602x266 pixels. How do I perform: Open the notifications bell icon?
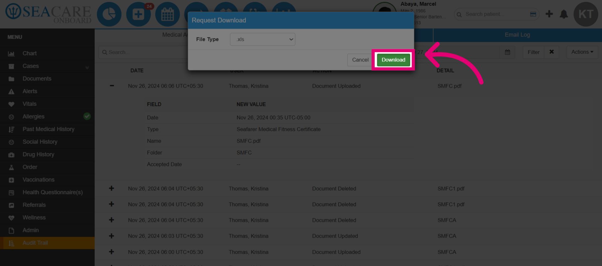(x=564, y=14)
